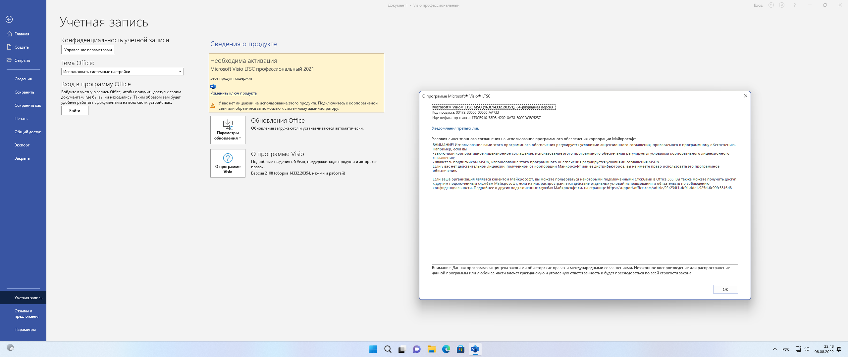
Task: Show hidden tray icons chevron
Action: (774, 349)
